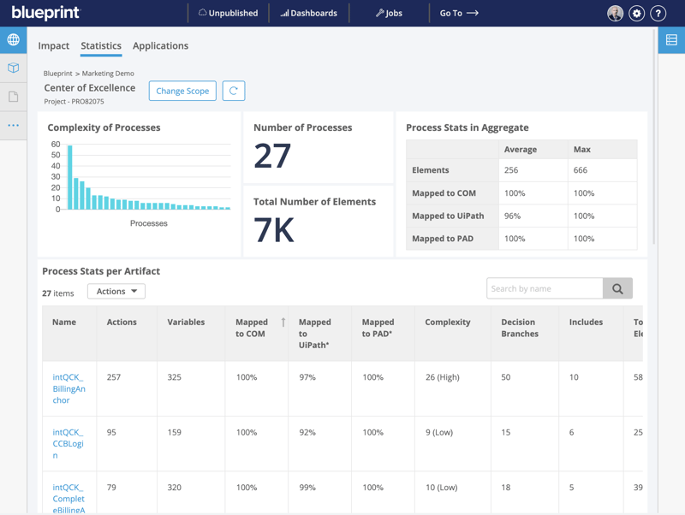Click the help question mark icon

point(658,14)
